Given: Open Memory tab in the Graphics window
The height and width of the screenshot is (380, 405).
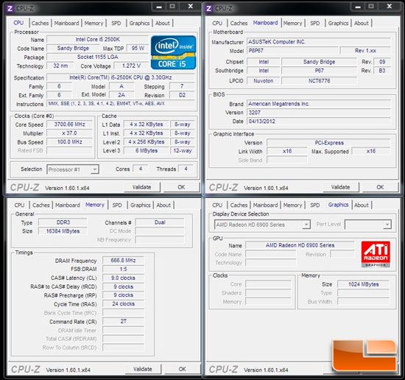Looking at the screenshot, I should [292, 205].
